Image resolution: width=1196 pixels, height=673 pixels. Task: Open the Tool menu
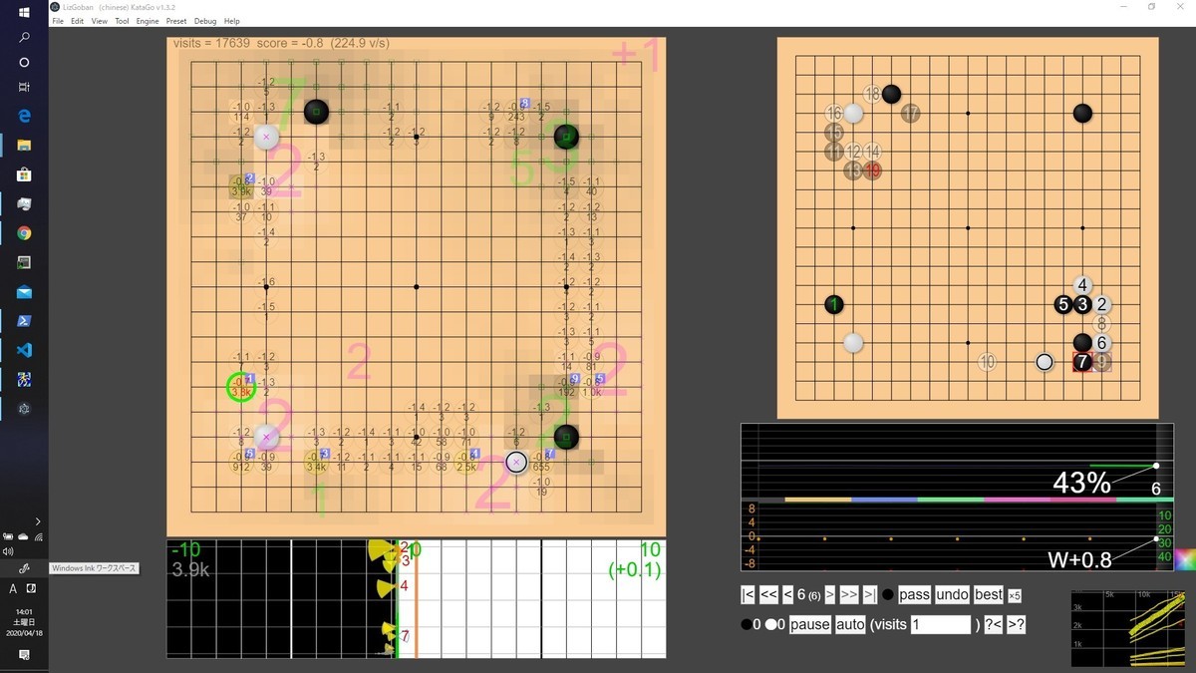pos(122,21)
